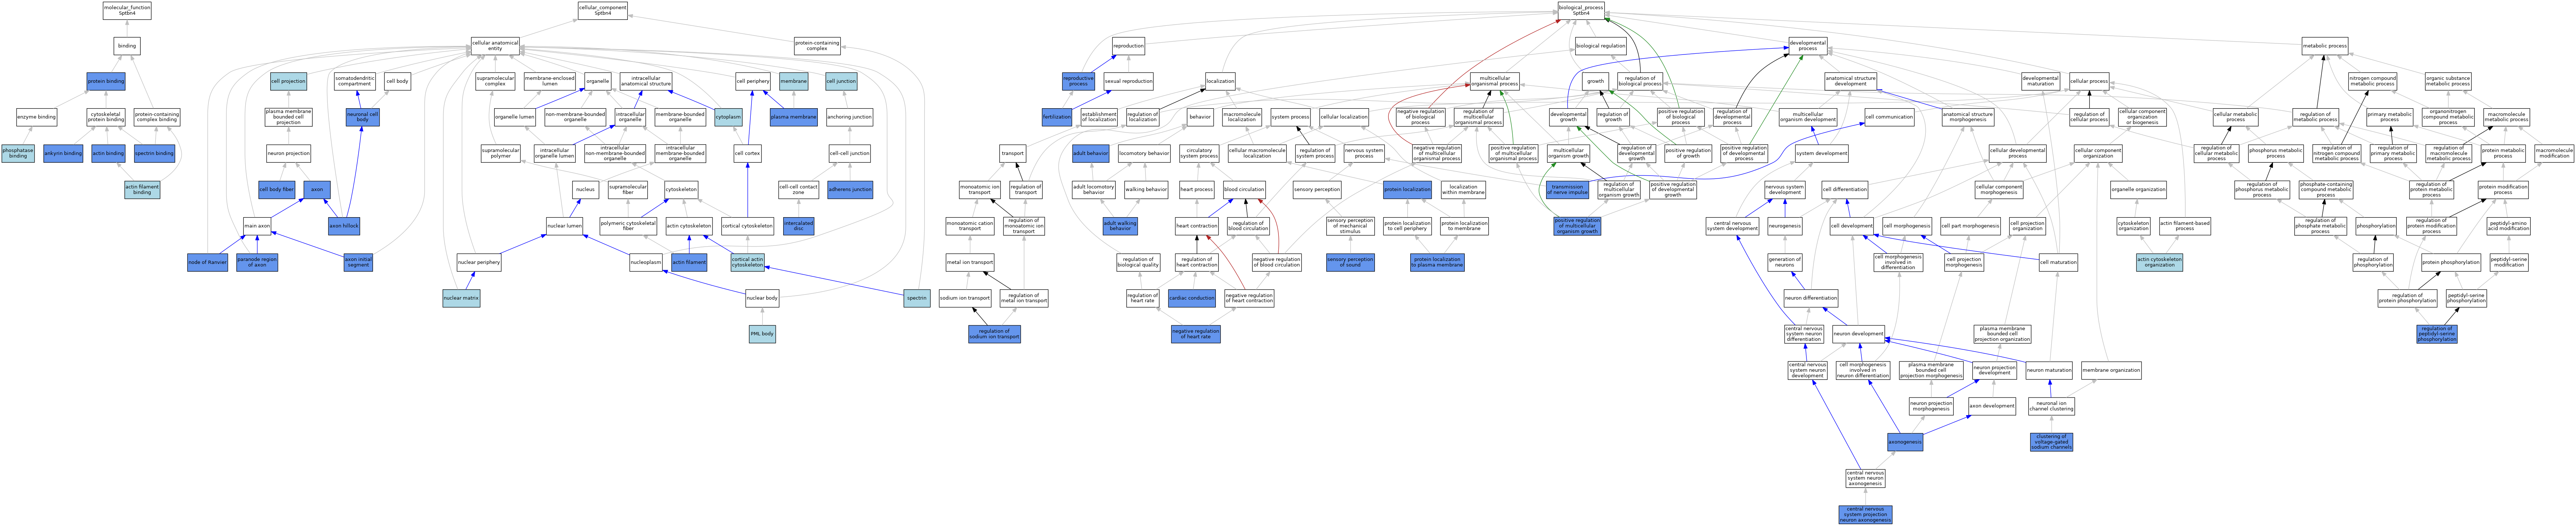2576x526 pixels.
Task: Select the ankyrin binding node
Action: coord(63,153)
